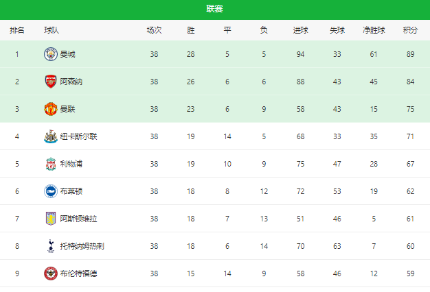This screenshot has height=292, width=430.
Task: Click the Manchester City club crest
Action: tap(51, 54)
